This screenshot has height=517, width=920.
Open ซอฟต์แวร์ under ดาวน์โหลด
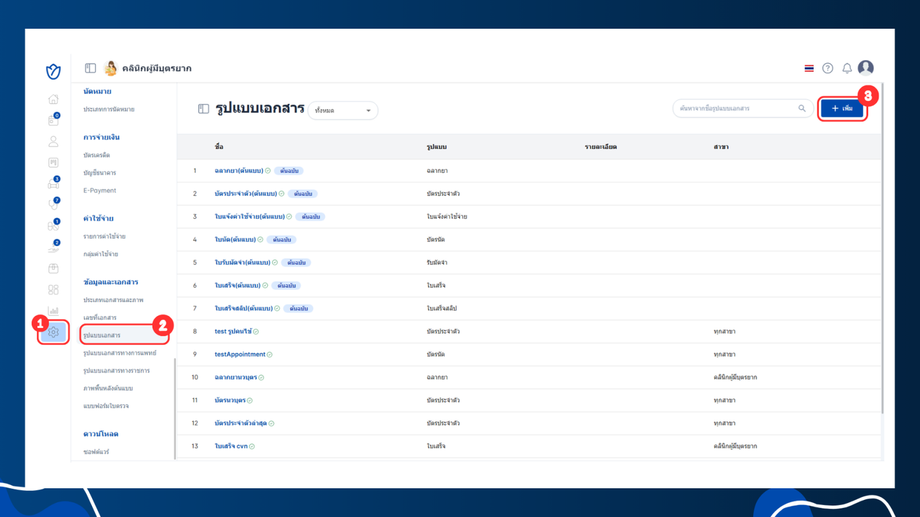[97, 452]
